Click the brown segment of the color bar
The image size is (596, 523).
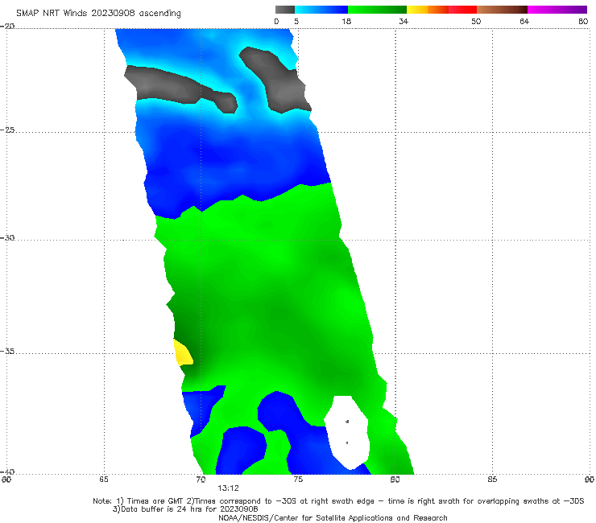tap(502, 10)
